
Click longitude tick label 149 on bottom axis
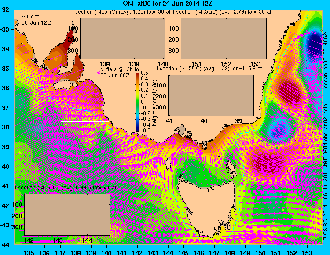[245, 252]
